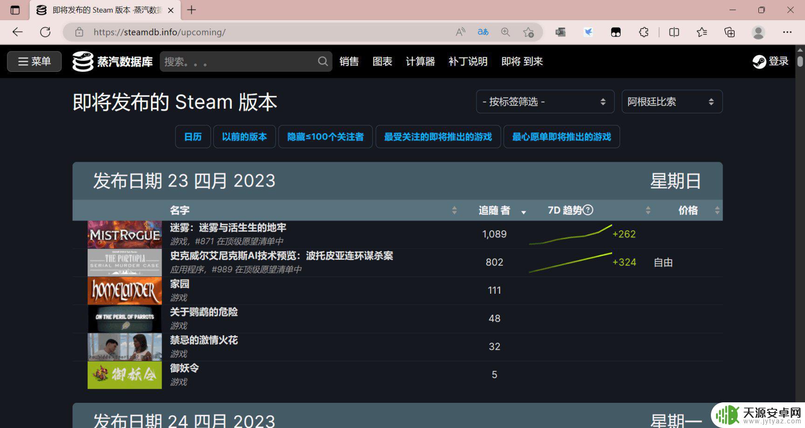Sort by the 价格 column arrows
The width and height of the screenshot is (805, 428).
click(x=717, y=210)
